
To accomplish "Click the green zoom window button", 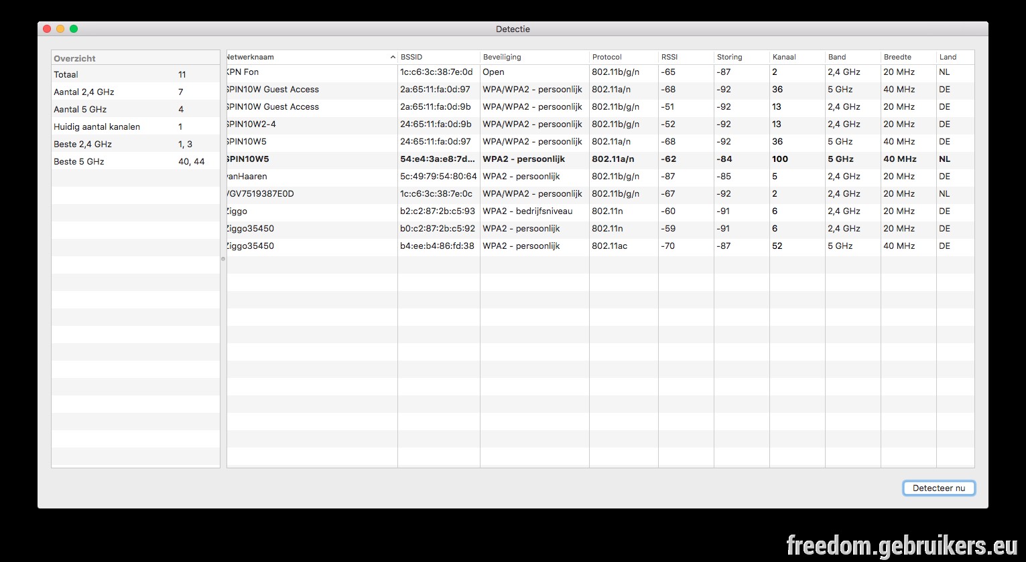I will (74, 29).
